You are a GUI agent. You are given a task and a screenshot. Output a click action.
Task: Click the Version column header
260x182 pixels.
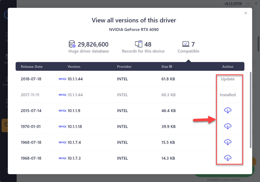74,67
